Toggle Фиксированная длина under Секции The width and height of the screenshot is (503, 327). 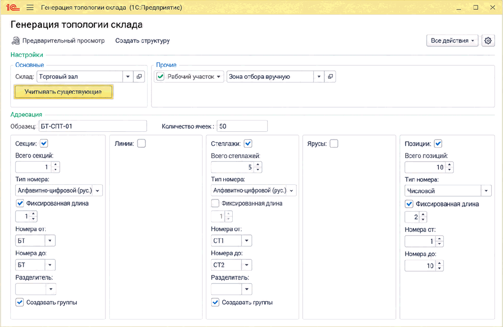pyautogui.click(x=20, y=203)
